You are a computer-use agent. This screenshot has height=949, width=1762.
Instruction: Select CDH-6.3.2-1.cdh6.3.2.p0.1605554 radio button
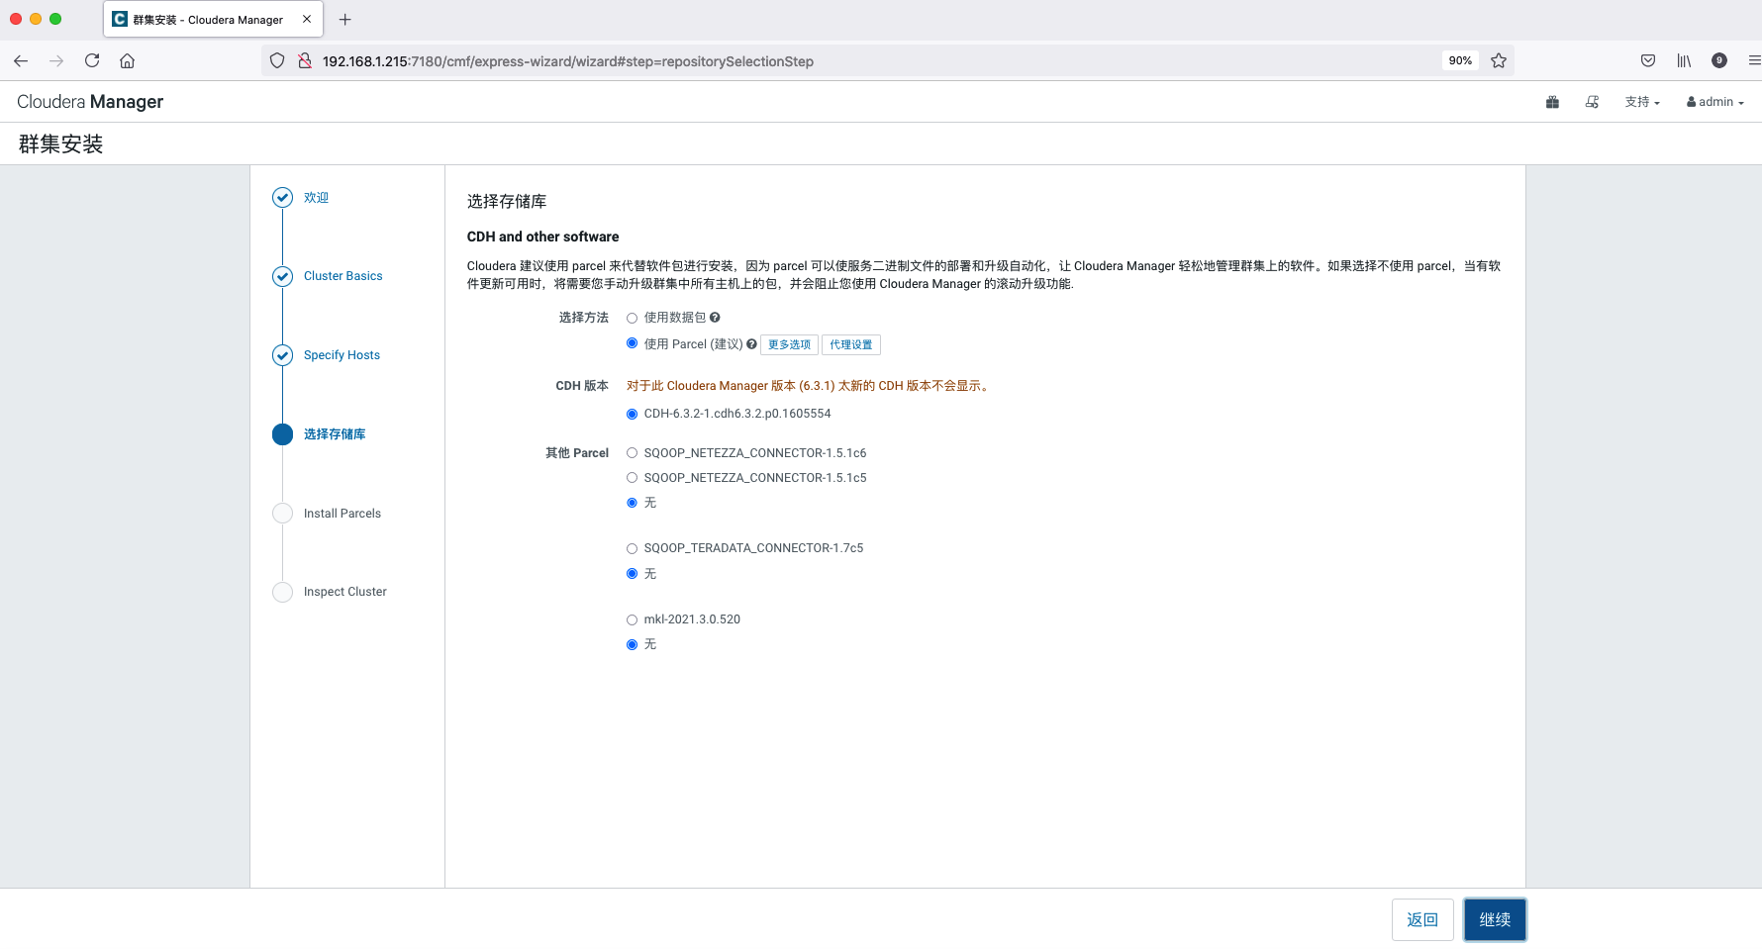tap(632, 414)
